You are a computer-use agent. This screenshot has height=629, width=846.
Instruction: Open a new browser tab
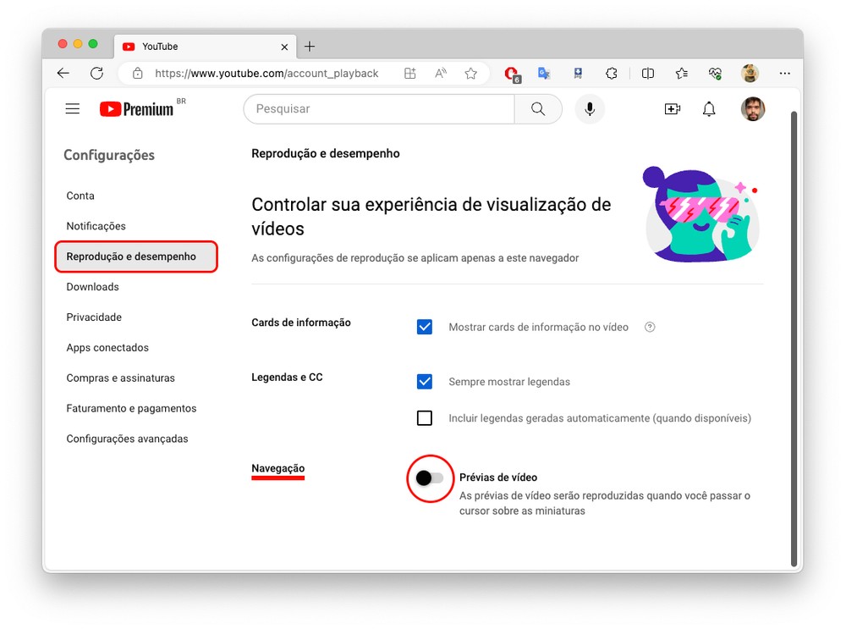310,47
